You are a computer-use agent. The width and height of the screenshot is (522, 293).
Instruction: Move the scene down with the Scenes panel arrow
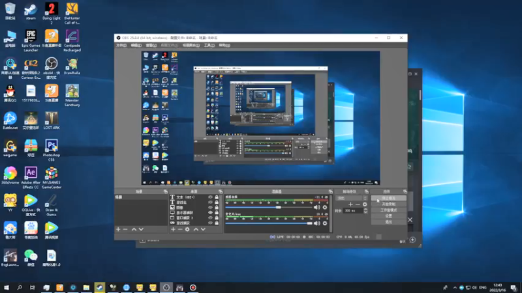tap(141, 229)
